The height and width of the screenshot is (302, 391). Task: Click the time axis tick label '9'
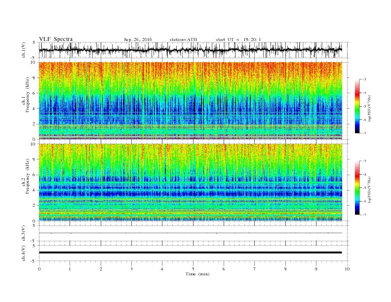pos(316,269)
